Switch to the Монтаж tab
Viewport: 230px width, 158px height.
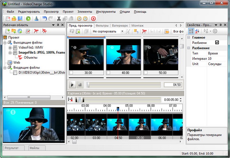(137, 25)
